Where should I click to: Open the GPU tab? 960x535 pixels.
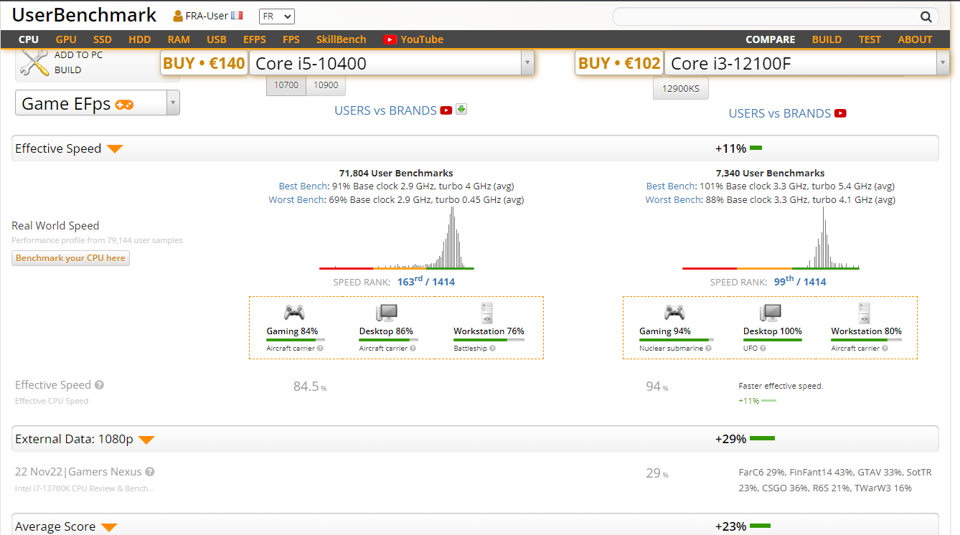point(66,39)
